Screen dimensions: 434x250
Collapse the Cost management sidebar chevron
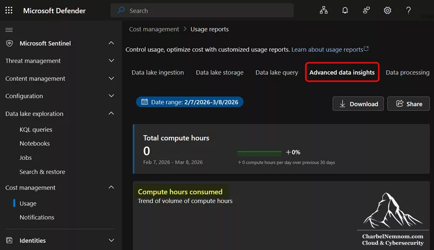pos(111,187)
